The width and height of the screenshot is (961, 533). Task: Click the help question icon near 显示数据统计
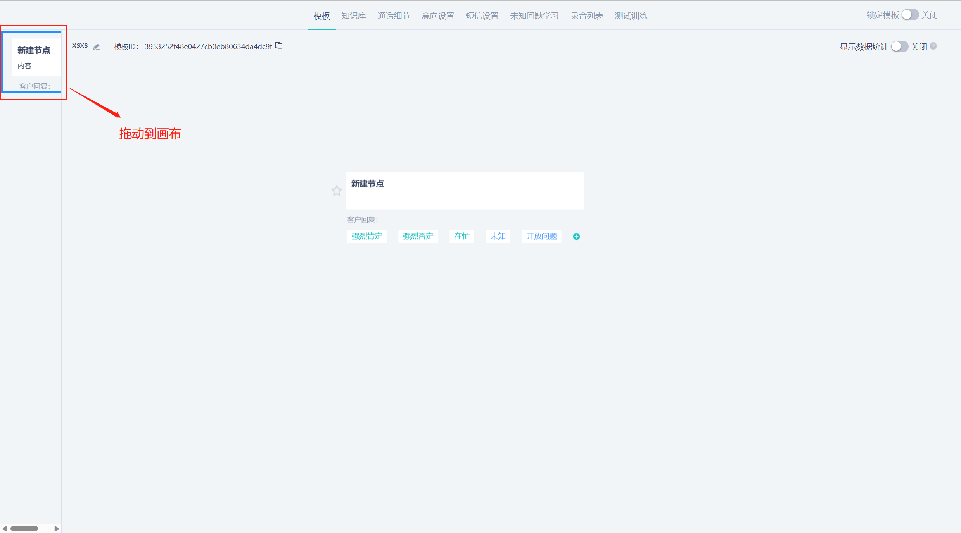(933, 46)
